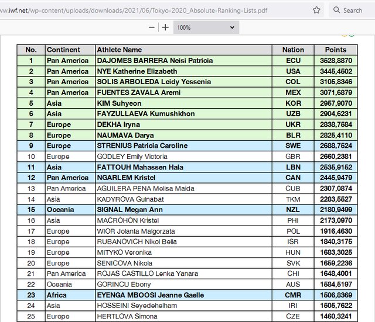The image size is (375, 322).
Task: Click points value 1460,3241
Action: pyautogui.click(x=336, y=317)
